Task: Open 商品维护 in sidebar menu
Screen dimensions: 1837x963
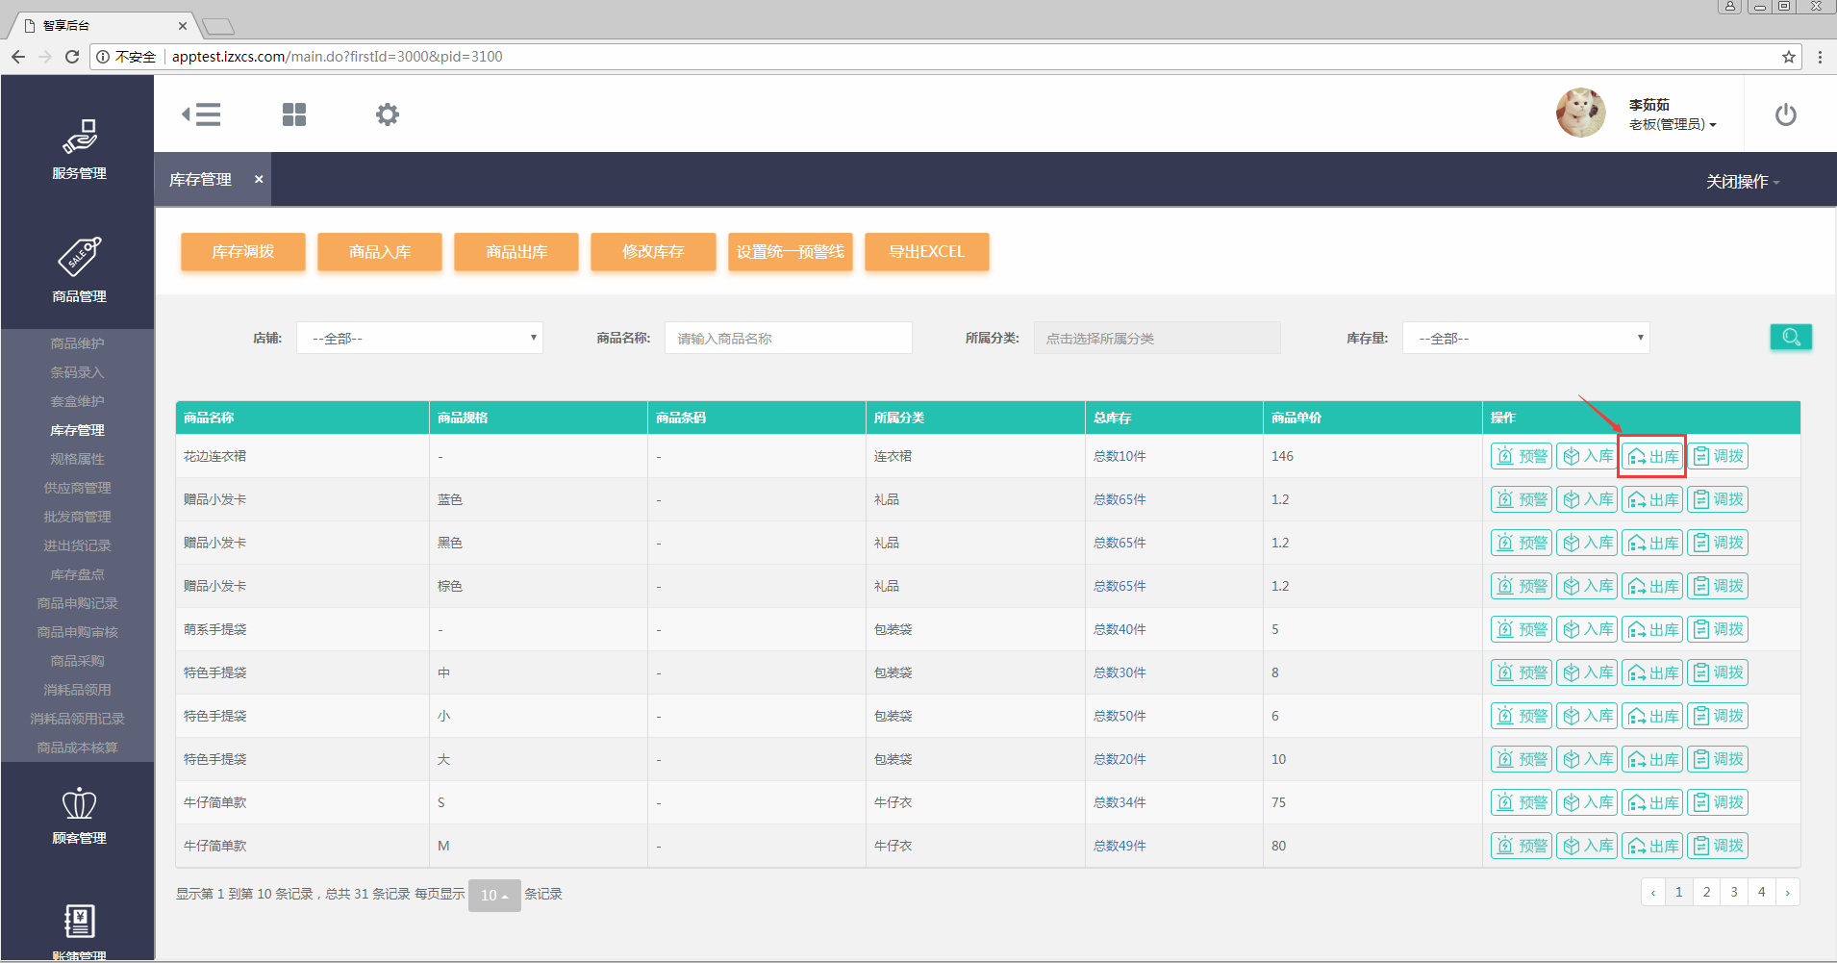Action: click(77, 343)
